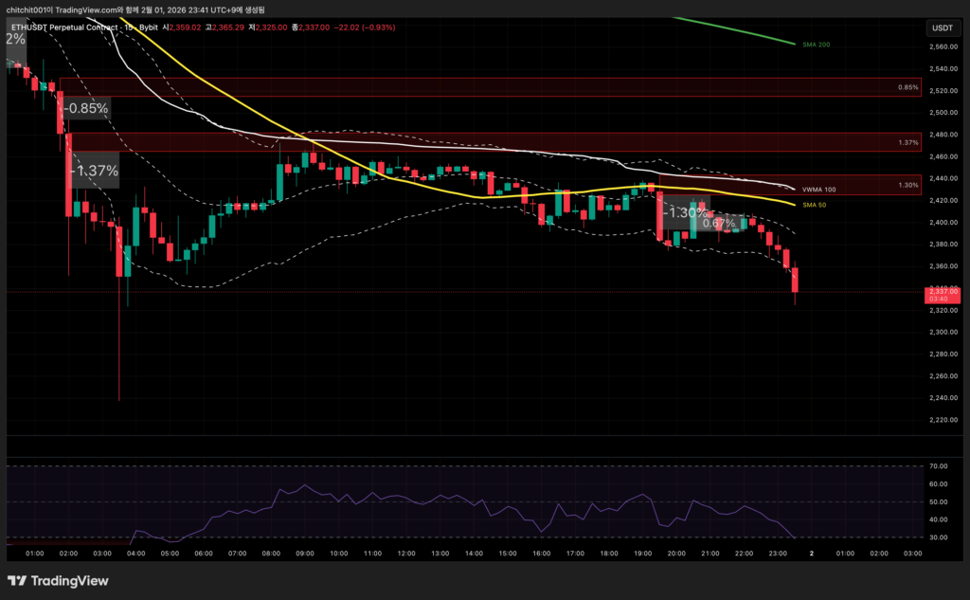Viewport: 970px width, 600px height.
Task: Click the RSI 70.00 scale level
Action: click(x=939, y=466)
